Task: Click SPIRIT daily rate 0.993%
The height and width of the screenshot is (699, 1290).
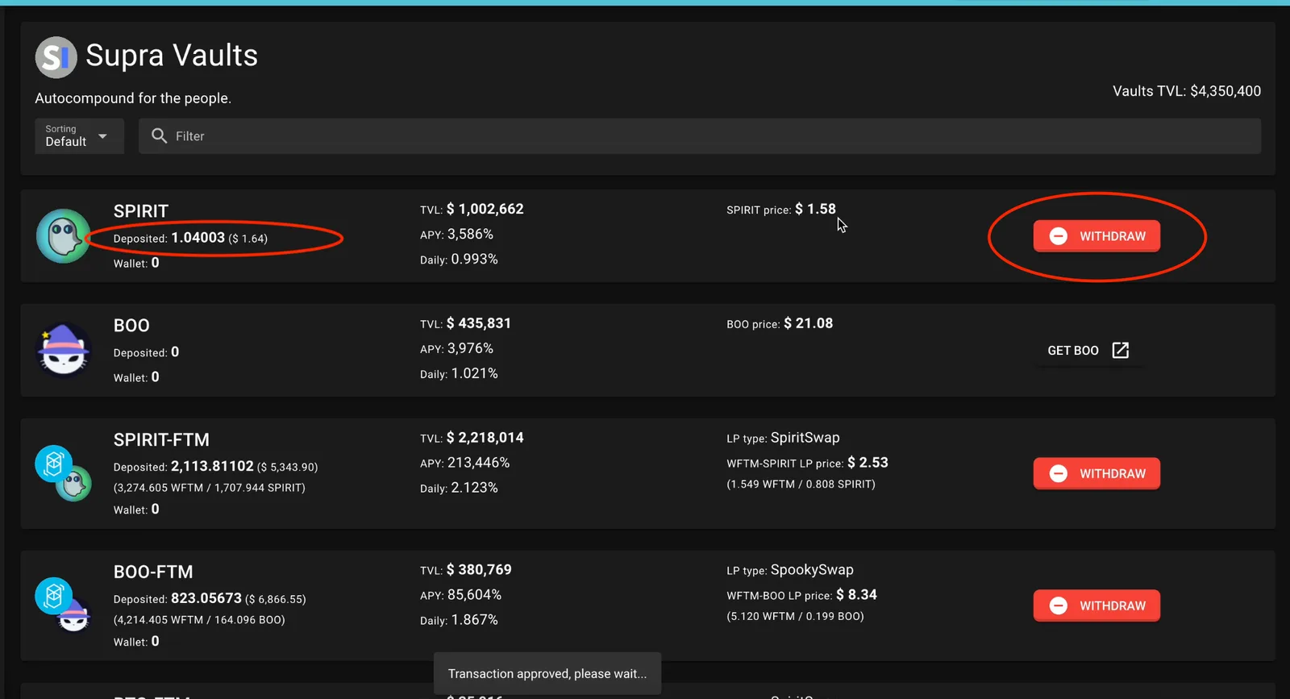Action: click(x=474, y=260)
